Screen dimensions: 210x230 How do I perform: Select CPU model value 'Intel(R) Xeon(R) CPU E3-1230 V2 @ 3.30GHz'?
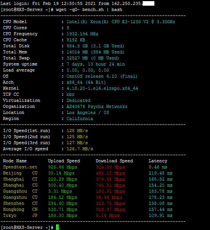click(x=121, y=22)
